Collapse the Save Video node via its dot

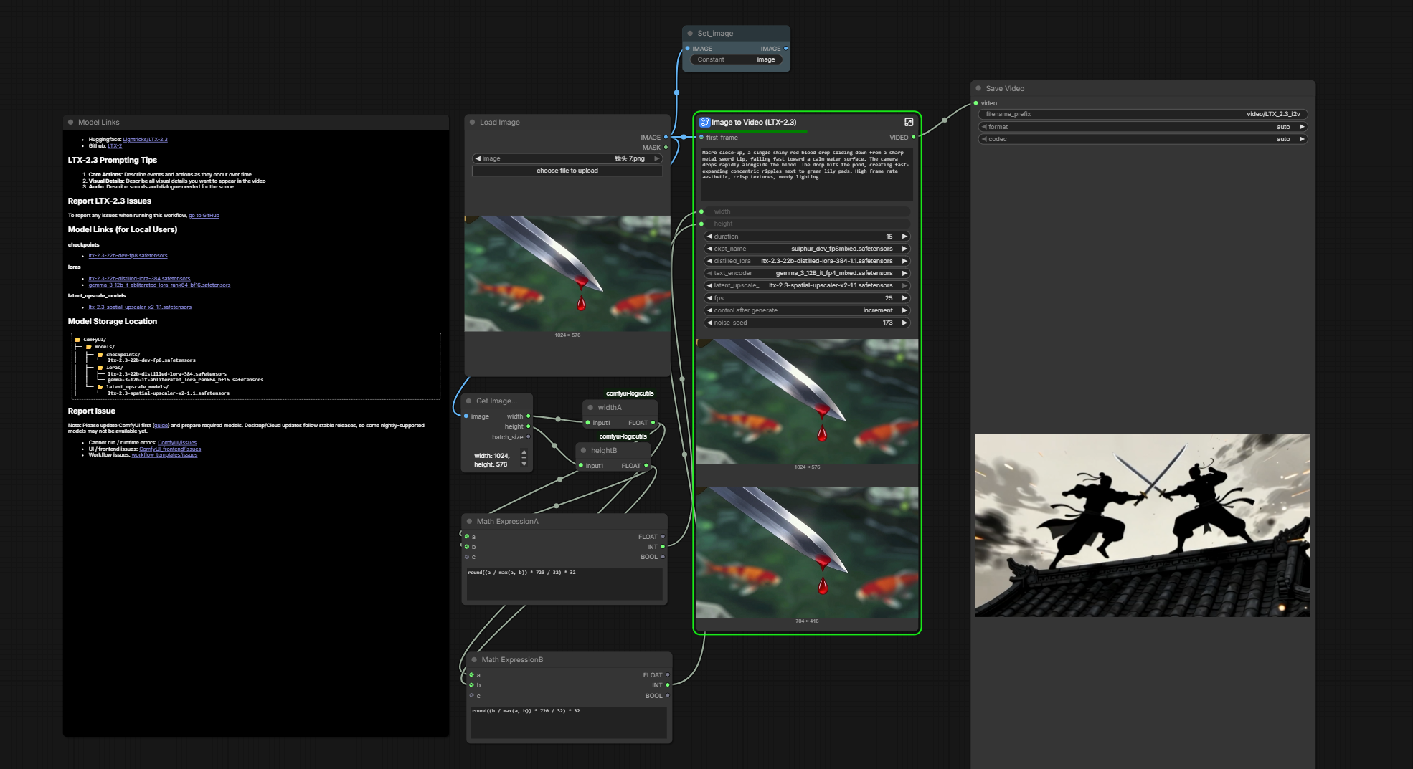click(x=978, y=88)
